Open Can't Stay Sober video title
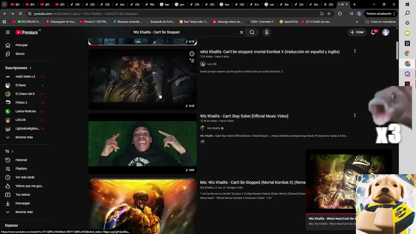The image size is (416, 234). (x=244, y=116)
